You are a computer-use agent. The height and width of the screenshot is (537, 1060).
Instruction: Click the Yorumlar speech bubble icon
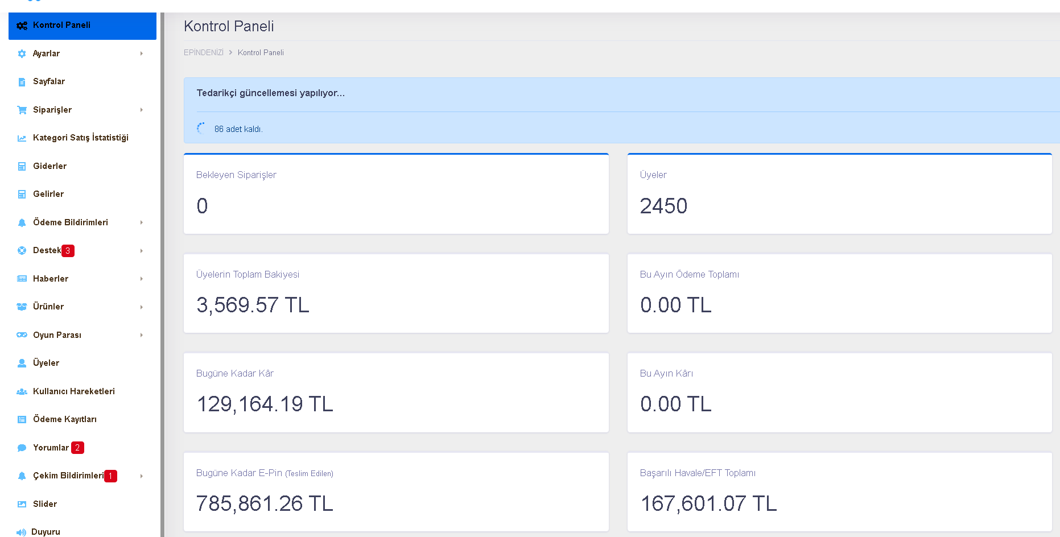click(22, 448)
